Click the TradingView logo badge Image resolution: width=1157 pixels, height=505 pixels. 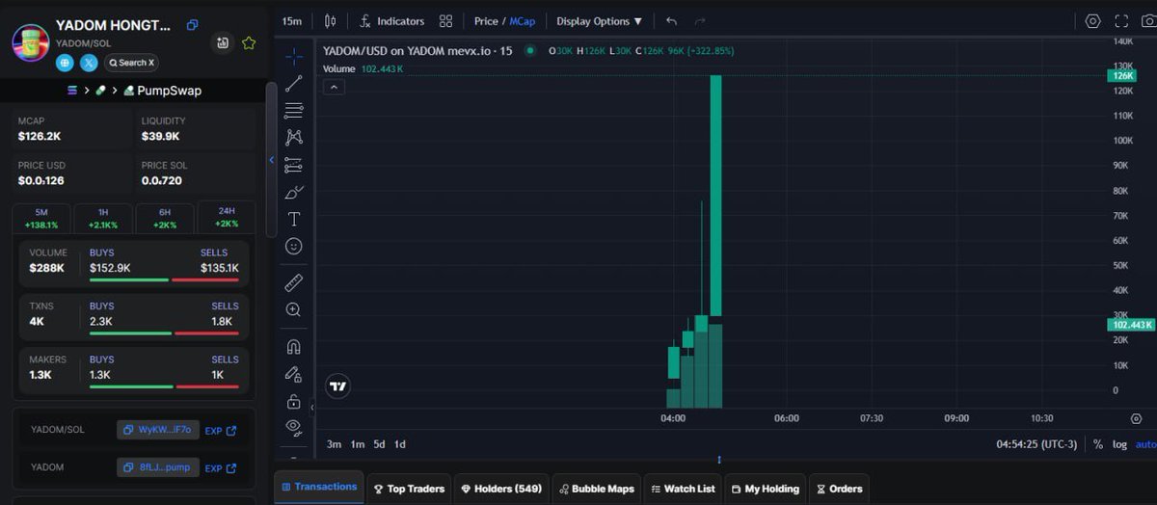[x=337, y=386]
